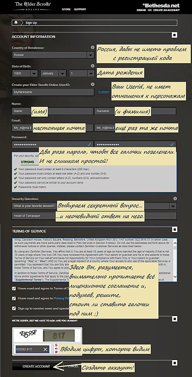192x377 pixels.
Task: Click the Name input field
Action: click(x=52, y=111)
